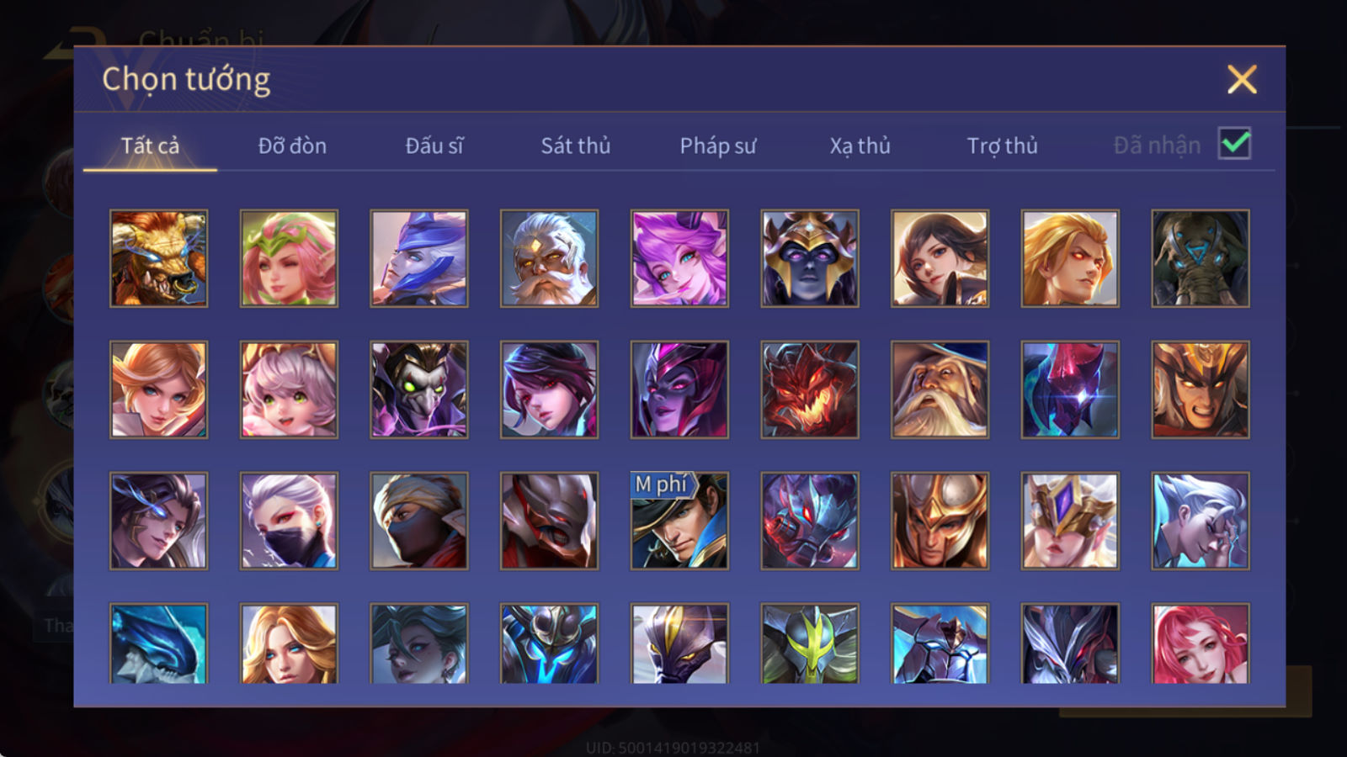Image resolution: width=1347 pixels, height=757 pixels.
Task: Open the 'Sát thủ' tab
Action: (575, 146)
